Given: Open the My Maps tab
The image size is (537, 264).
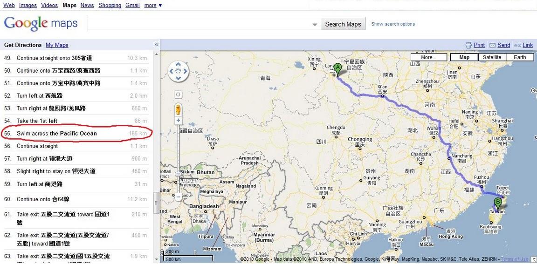Looking at the screenshot, I should (x=57, y=45).
